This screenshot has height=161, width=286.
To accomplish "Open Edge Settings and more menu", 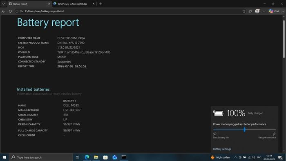I will pyautogui.click(x=264, y=11).
